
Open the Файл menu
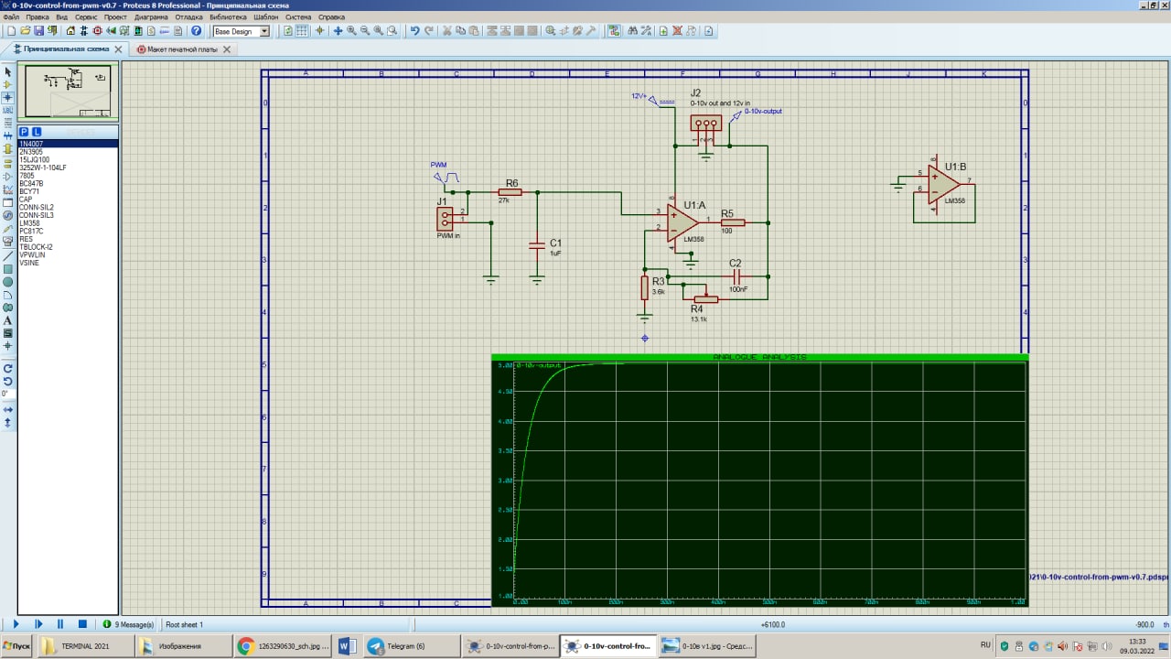[x=11, y=17]
